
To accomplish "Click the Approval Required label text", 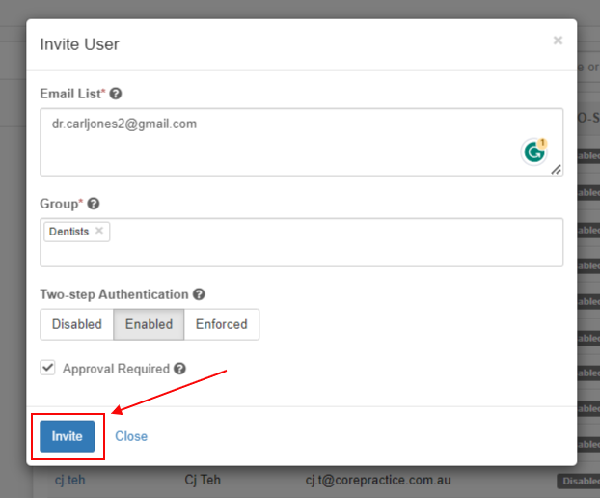I will point(116,369).
